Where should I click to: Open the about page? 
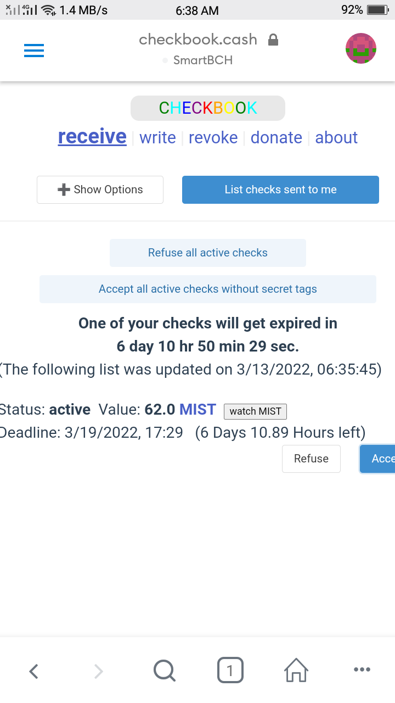coord(336,137)
